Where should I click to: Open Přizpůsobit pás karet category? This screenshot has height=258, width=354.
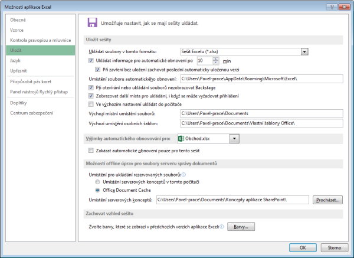click(41, 81)
